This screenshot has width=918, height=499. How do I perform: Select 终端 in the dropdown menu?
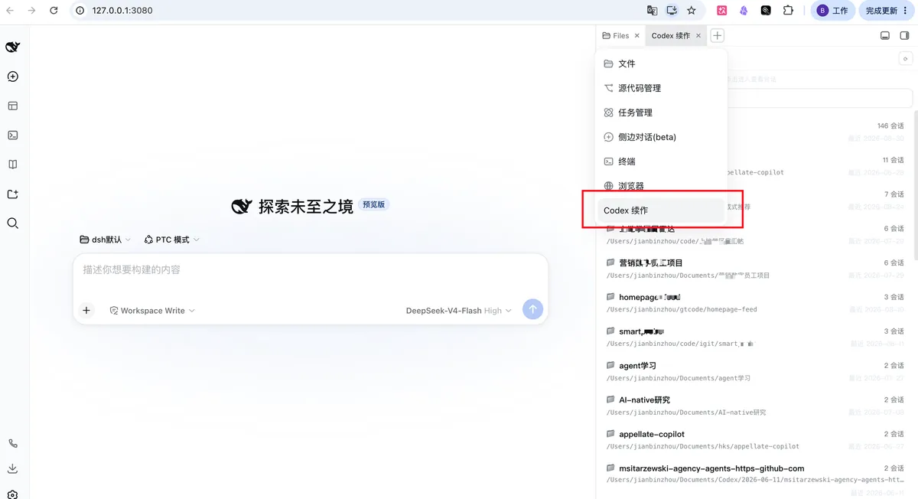click(x=661, y=161)
